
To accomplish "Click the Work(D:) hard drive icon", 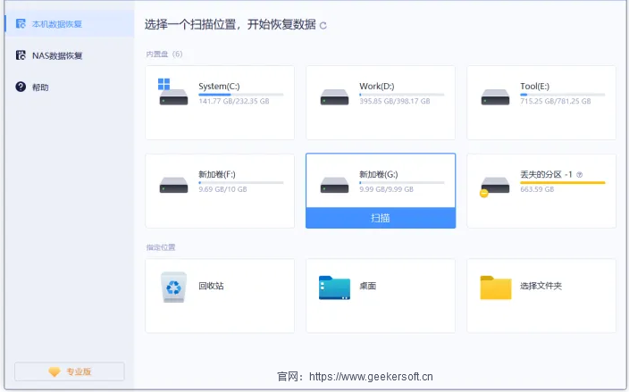I will pyautogui.click(x=334, y=96).
